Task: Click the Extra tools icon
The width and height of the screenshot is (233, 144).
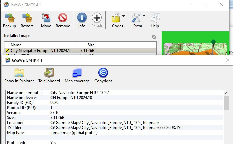Action: coord(136,18)
